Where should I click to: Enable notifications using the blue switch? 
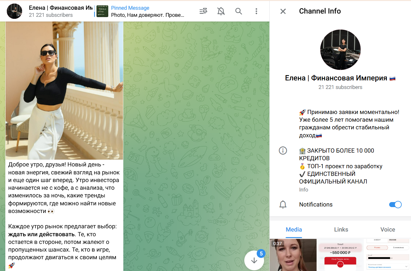pos(395,204)
